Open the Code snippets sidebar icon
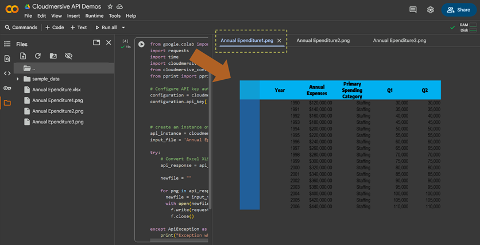Screen dimensions: 480x245 [x=7, y=73]
